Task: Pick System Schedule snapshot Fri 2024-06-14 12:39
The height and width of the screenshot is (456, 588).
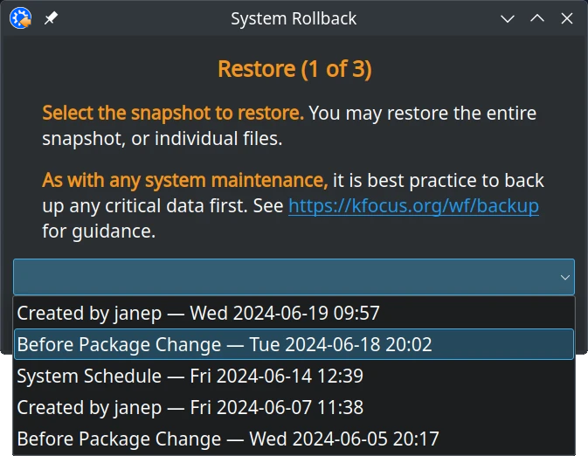Action: point(294,376)
